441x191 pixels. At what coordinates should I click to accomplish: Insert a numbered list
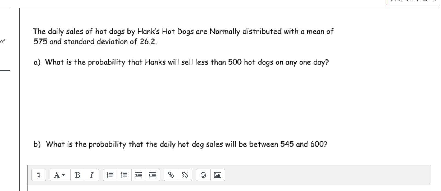(x=124, y=175)
